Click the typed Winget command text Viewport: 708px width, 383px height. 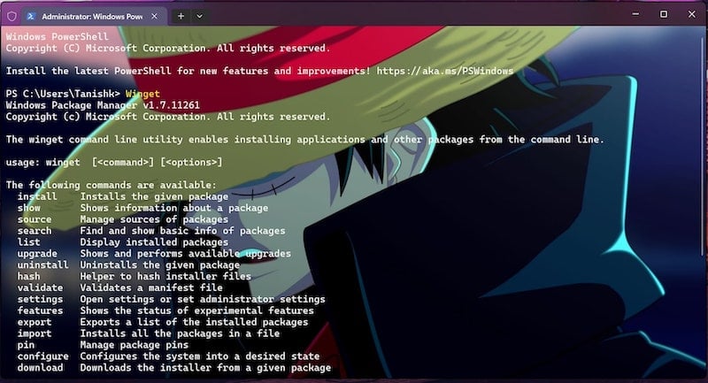[142, 94]
